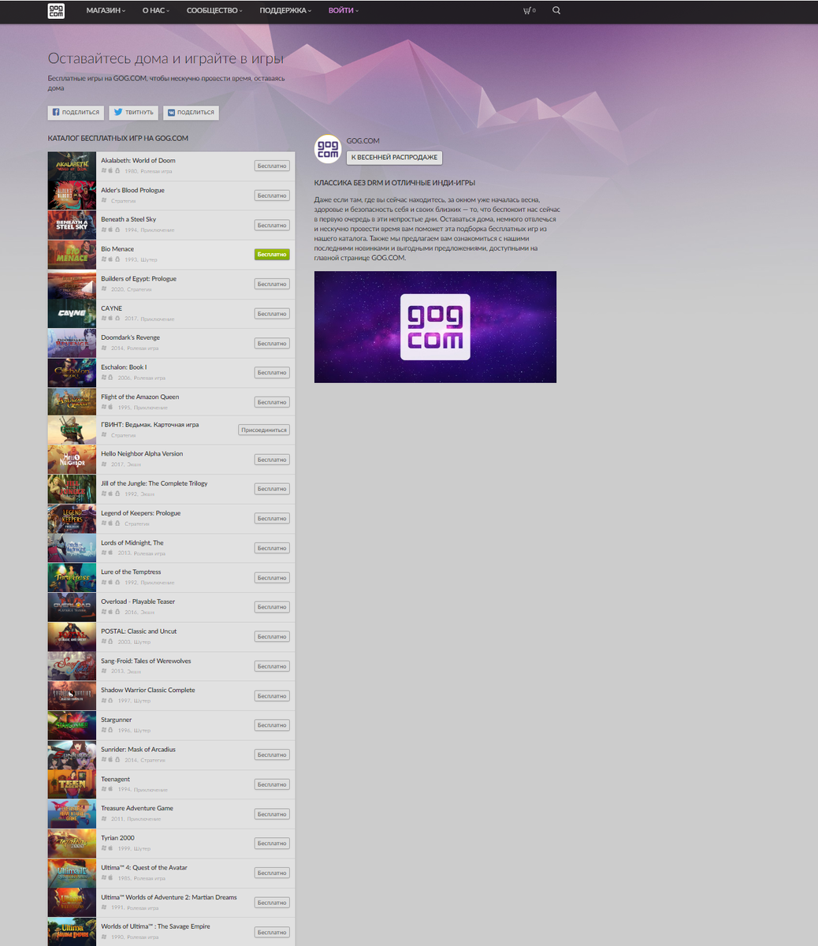
Task: Open Tyrian 2000 cover thumbnail
Action: pyautogui.click(x=72, y=844)
